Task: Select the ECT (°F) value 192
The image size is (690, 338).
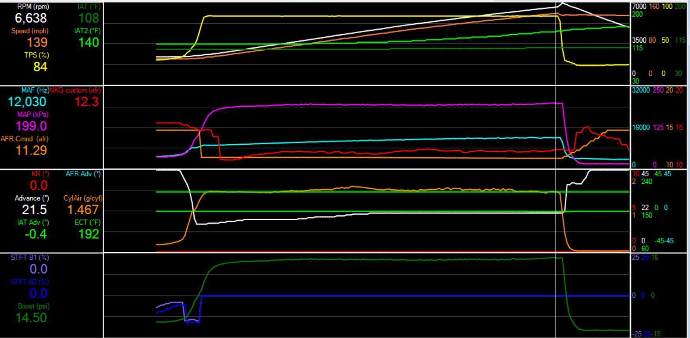Action: pos(88,234)
